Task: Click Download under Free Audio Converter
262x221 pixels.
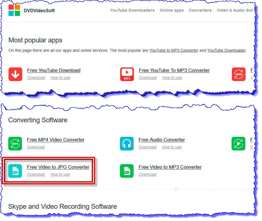Action: pyautogui.click(x=148, y=147)
